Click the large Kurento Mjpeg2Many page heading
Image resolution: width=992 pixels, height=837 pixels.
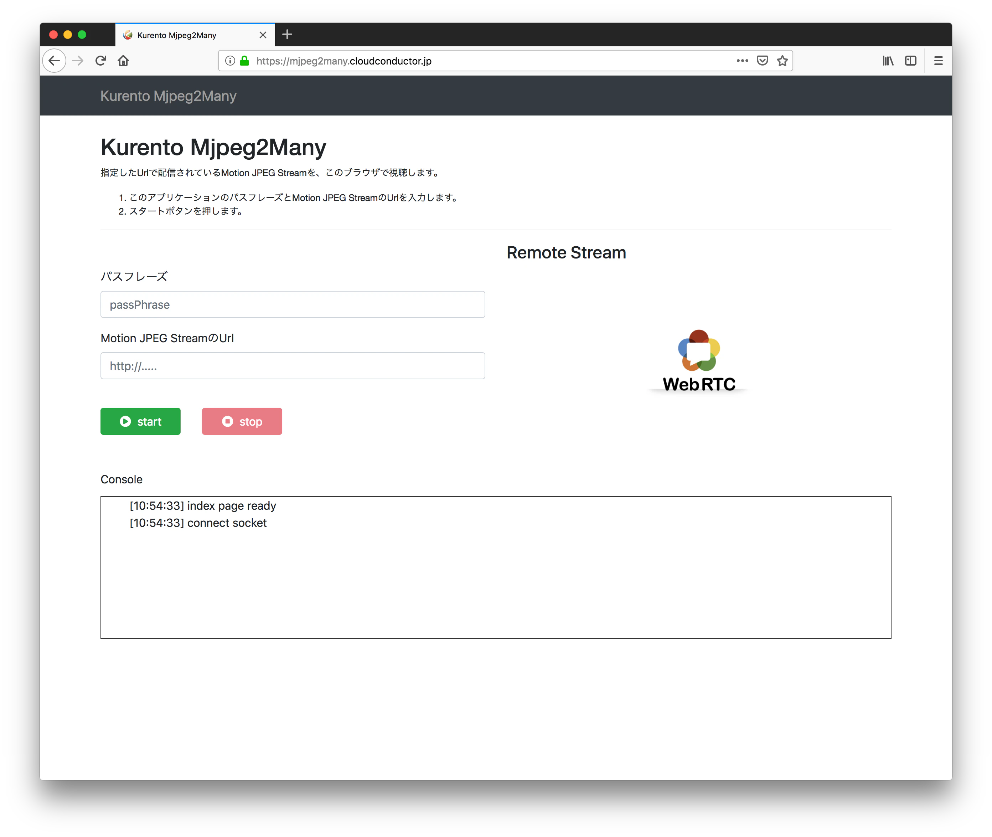[x=213, y=147]
